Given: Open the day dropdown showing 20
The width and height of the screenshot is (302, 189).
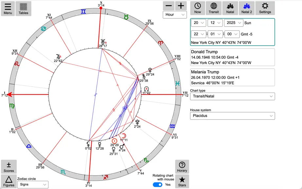Looking at the screenshot, I should pos(198,23).
